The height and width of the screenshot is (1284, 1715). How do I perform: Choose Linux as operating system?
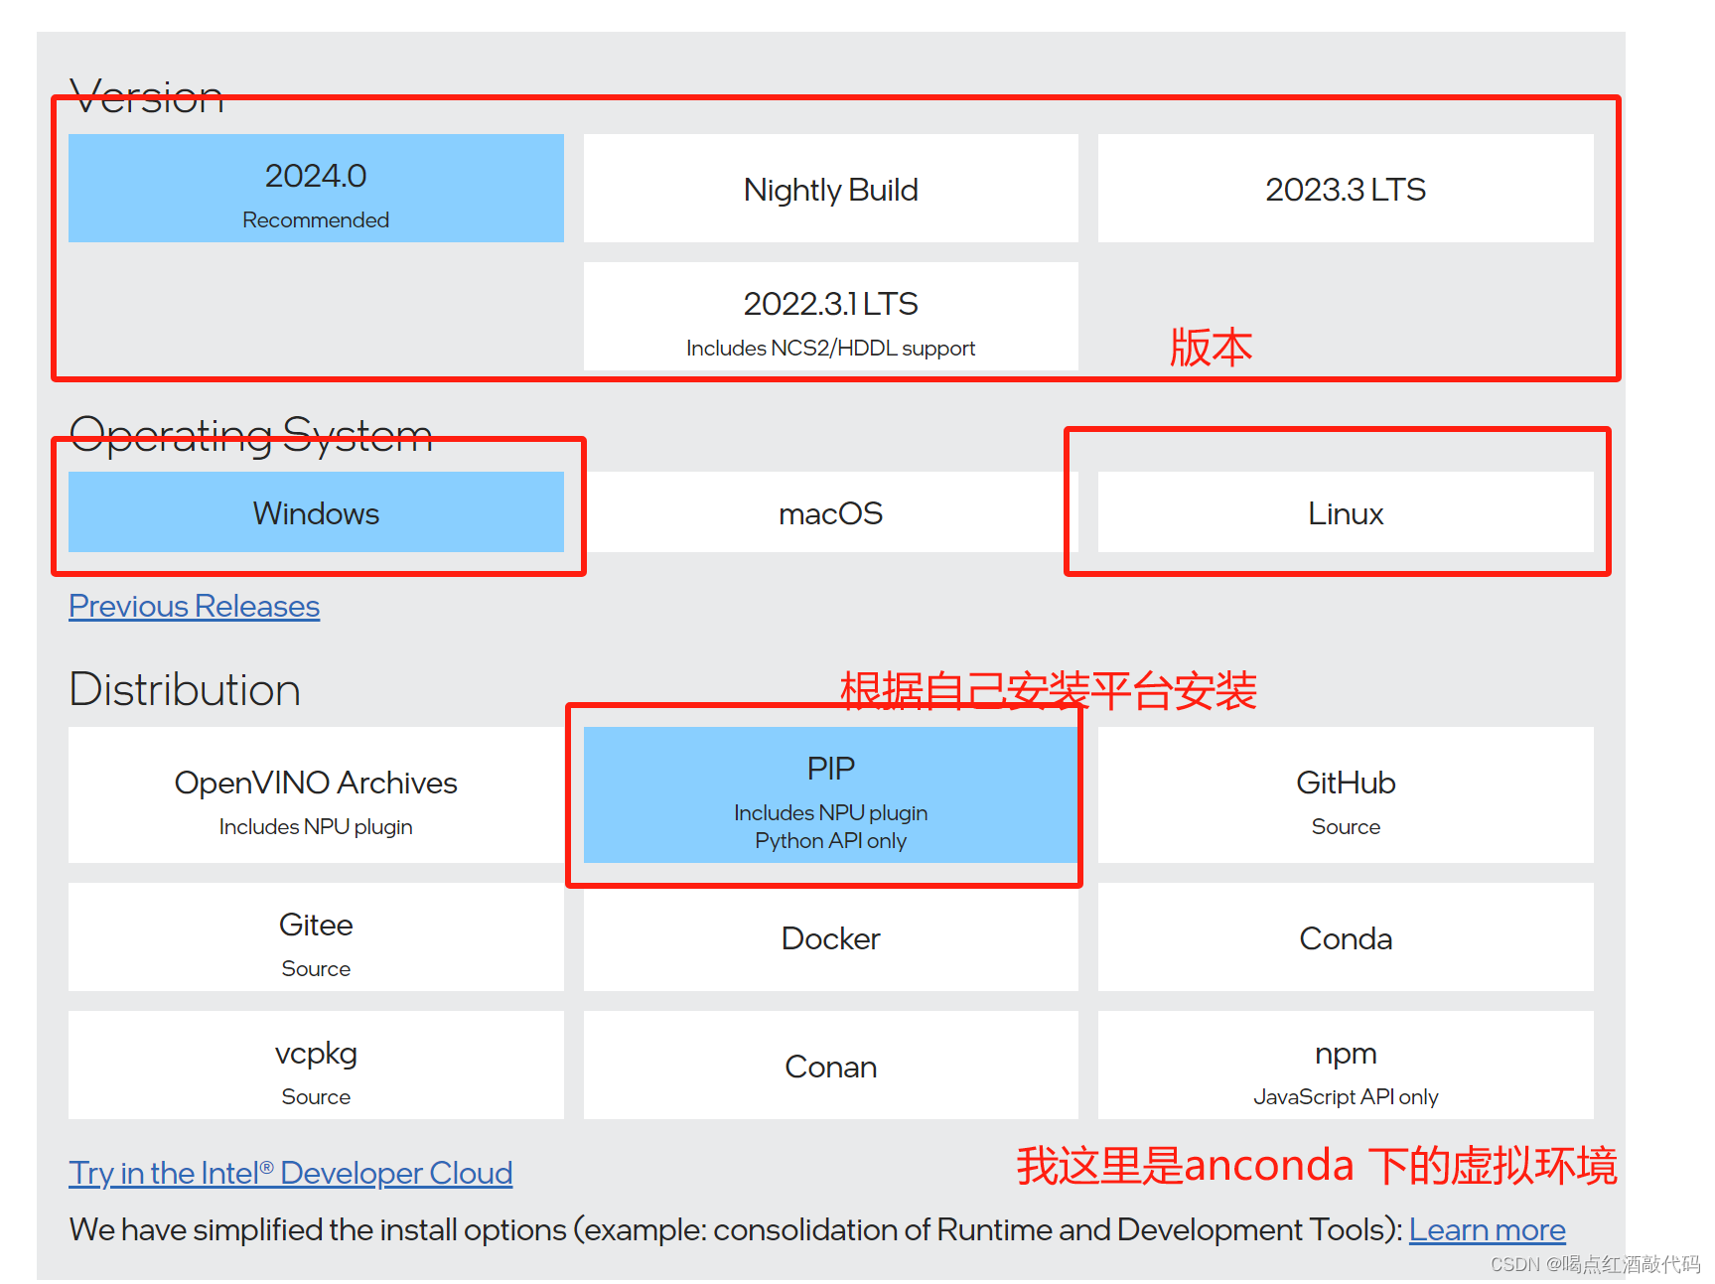click(1345, 512)
